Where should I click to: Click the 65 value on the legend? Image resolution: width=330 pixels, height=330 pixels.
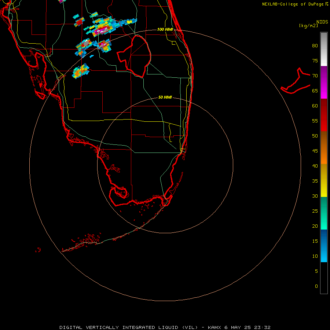[315, 91]
